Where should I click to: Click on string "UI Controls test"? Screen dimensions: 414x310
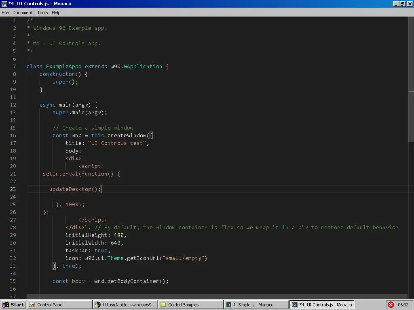[x=117, y=143]
